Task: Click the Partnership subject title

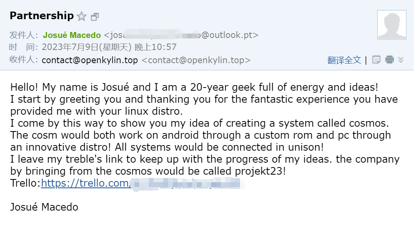Action: [x=42, y=16]
